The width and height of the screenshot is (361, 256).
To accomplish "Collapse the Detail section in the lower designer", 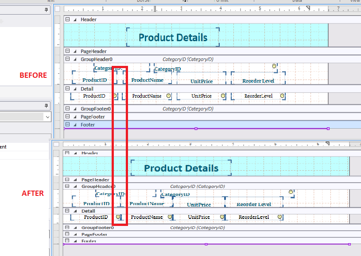I will [67, 210].
